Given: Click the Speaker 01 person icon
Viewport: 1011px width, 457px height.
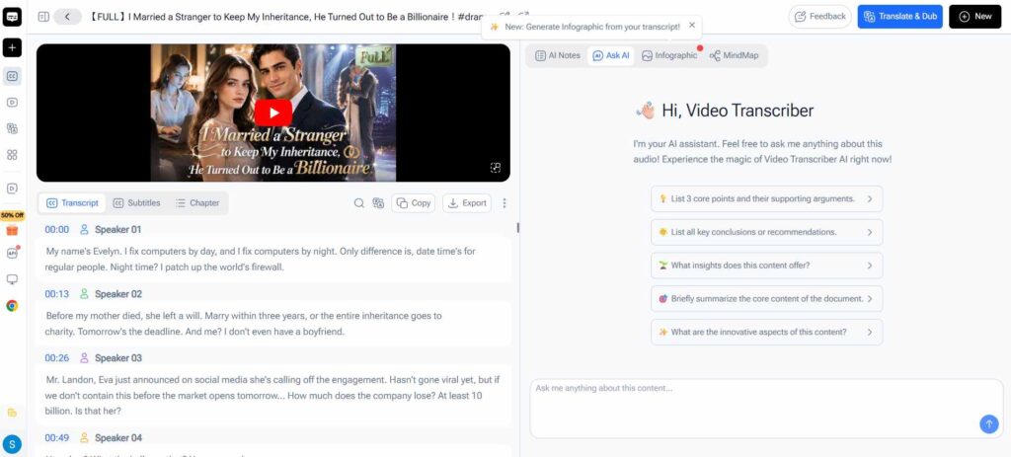Looking at the screenshot, I should [84, 229].
